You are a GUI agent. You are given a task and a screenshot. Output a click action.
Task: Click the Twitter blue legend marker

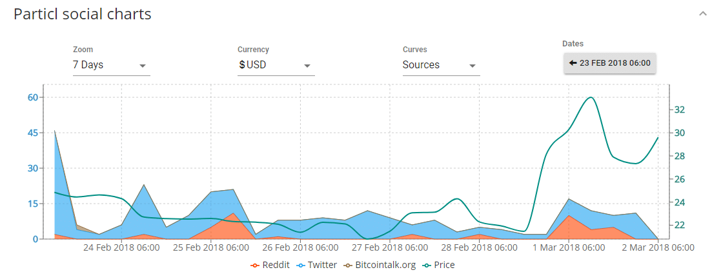tap(301, 265)
